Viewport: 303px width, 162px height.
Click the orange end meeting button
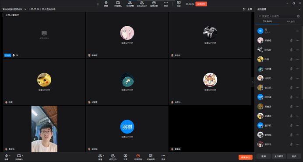245,157
